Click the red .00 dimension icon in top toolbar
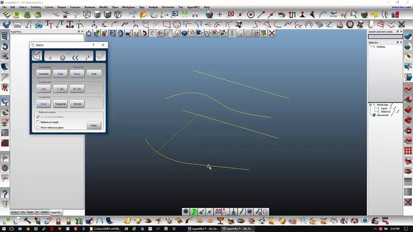 click(x=230, y=14)
